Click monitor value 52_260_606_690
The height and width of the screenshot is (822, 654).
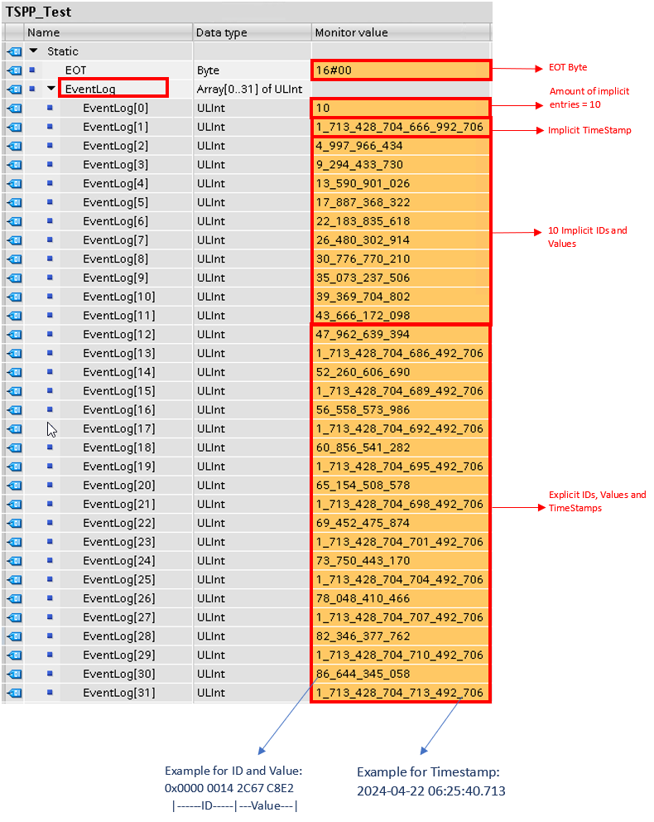(401, 372)
